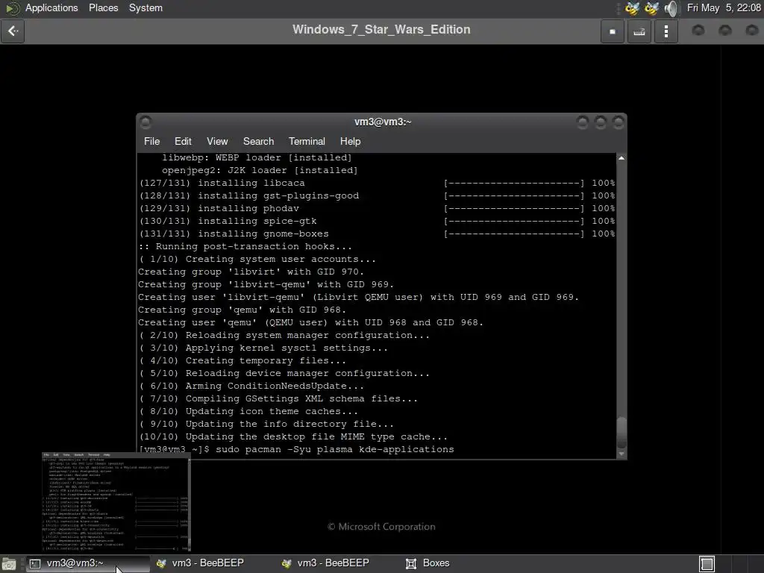Click the Windows_7_Star_Wars_Edition title
The image size is (764, 573).
(381, 30)
